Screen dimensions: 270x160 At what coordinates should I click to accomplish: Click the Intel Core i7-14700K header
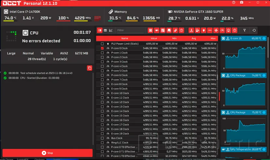pyautogui.click(x=25, y=12)
